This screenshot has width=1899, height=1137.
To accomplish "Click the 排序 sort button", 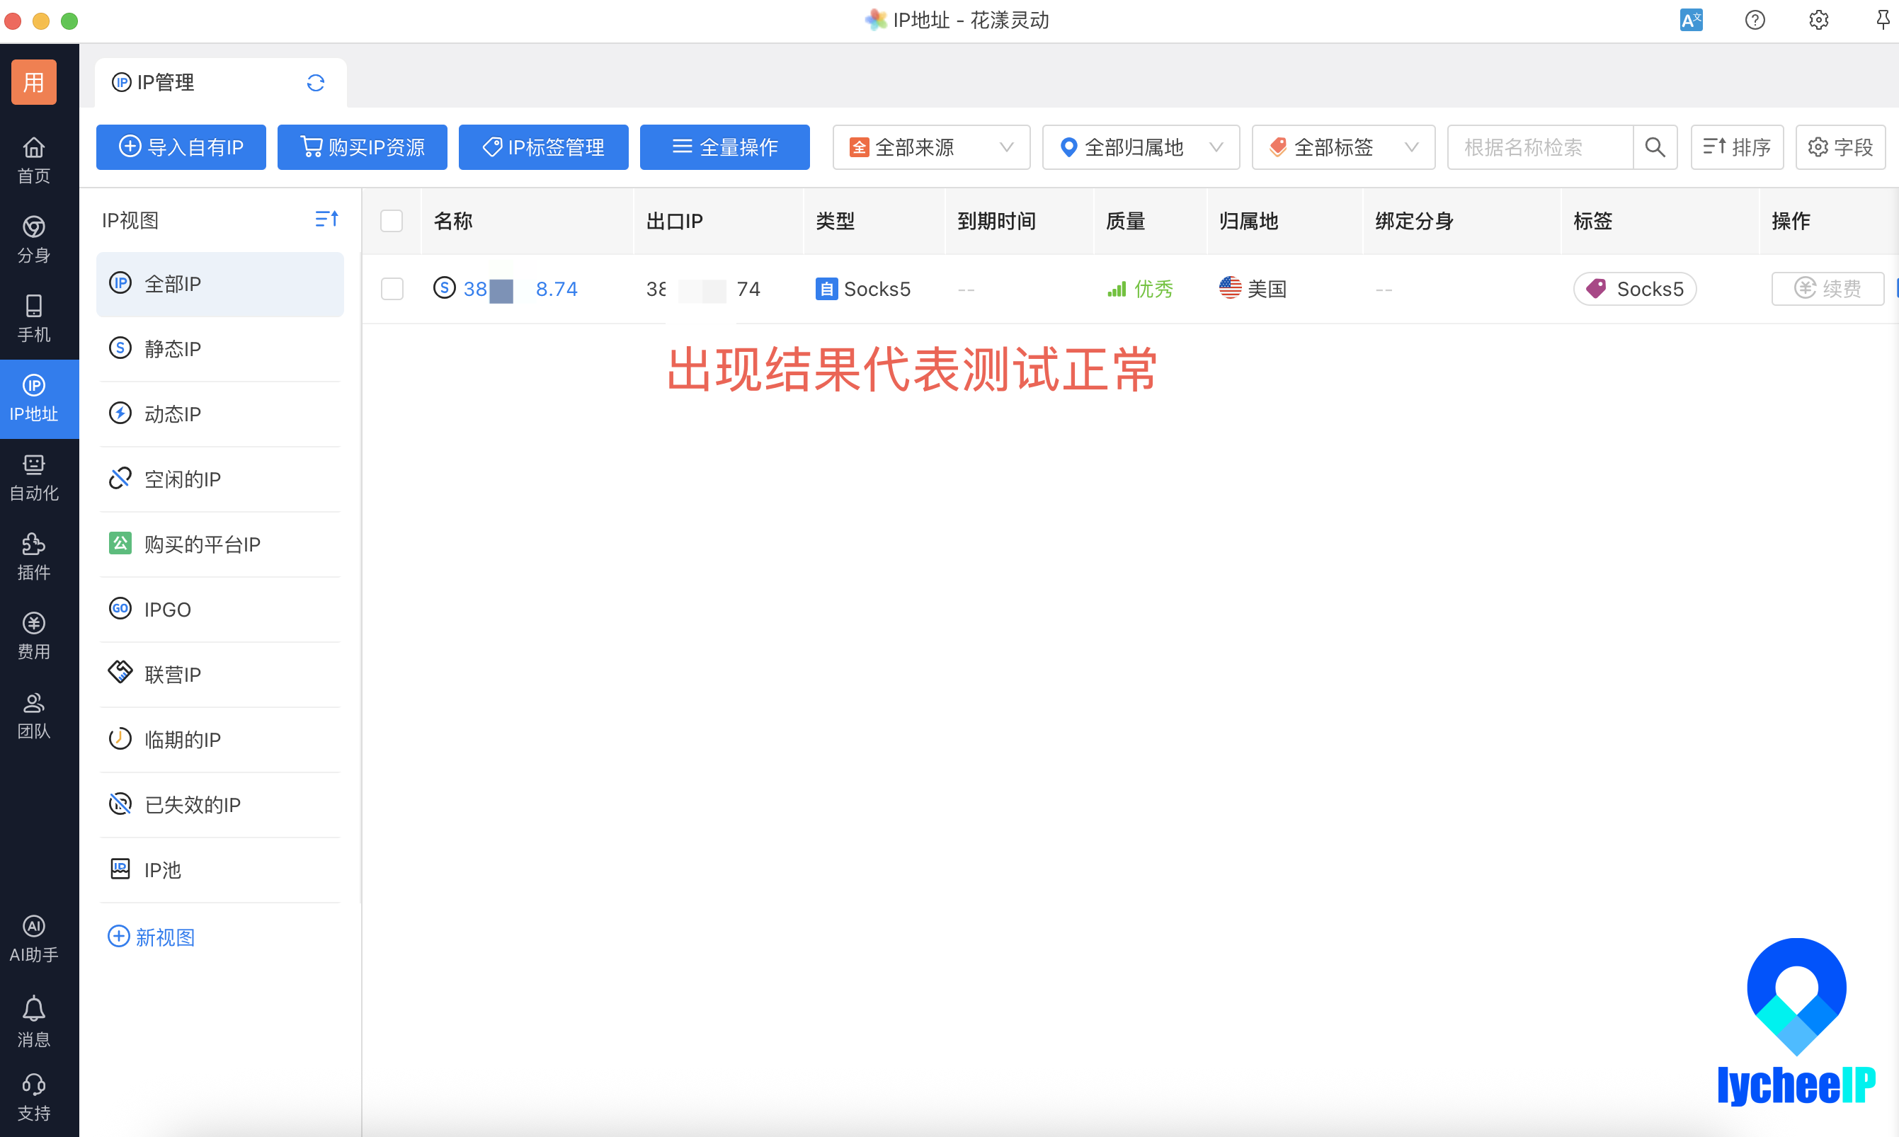I will click(x=1737, y=147).
